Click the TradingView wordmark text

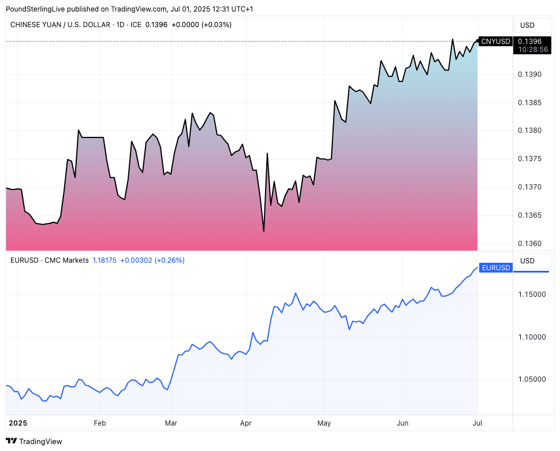(40, 442)
